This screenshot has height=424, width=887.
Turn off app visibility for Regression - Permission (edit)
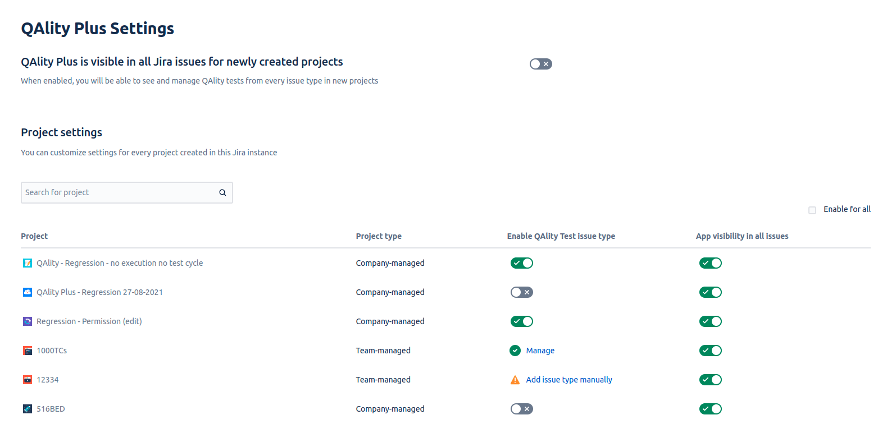(x=711, y=321)
